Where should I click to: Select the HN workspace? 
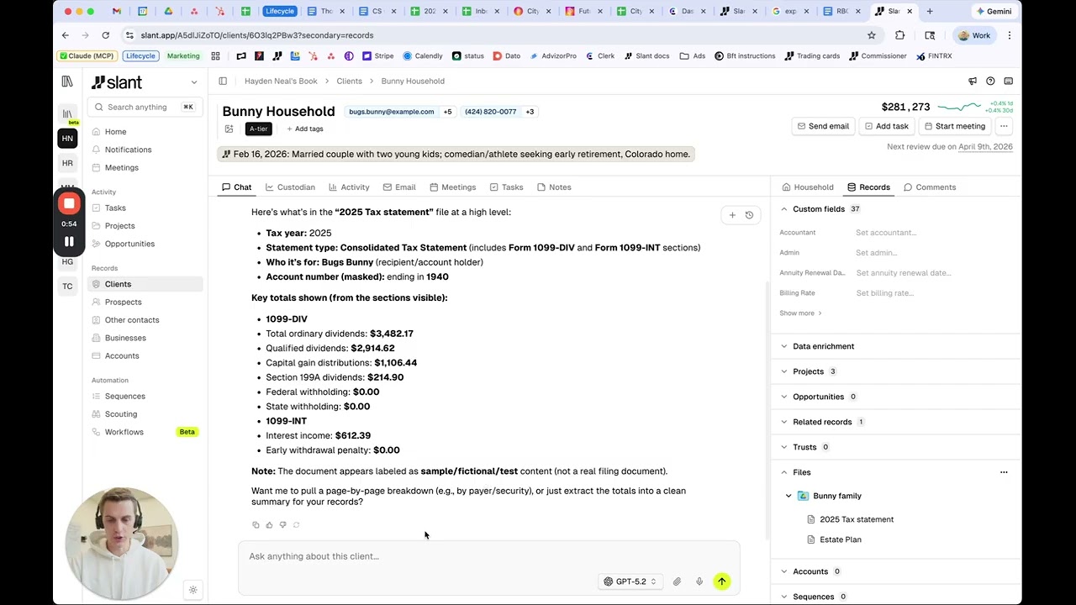tap(67, 139)
